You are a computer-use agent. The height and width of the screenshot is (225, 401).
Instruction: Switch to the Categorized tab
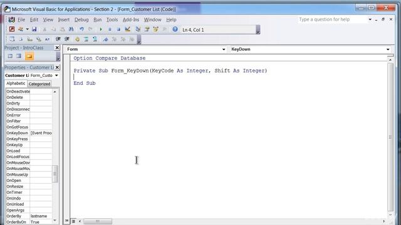(39, 84)
